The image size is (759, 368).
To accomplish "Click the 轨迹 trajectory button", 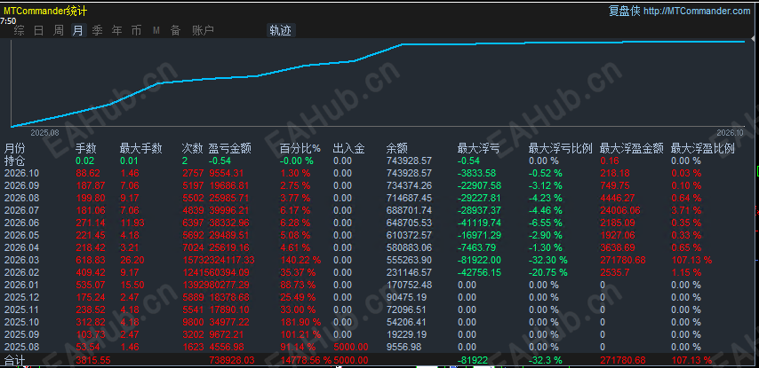I will coord(281,30).
